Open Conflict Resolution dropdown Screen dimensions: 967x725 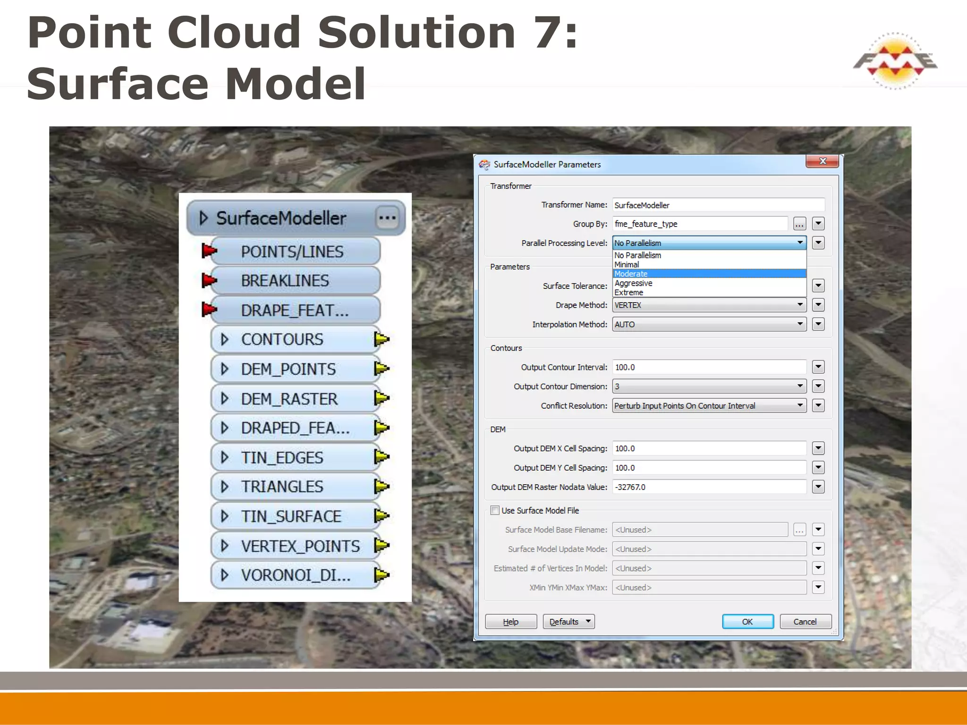pyautogui.click(x=709, y=406)
